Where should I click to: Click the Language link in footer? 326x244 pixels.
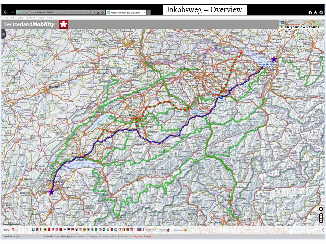tap(137, 236)
